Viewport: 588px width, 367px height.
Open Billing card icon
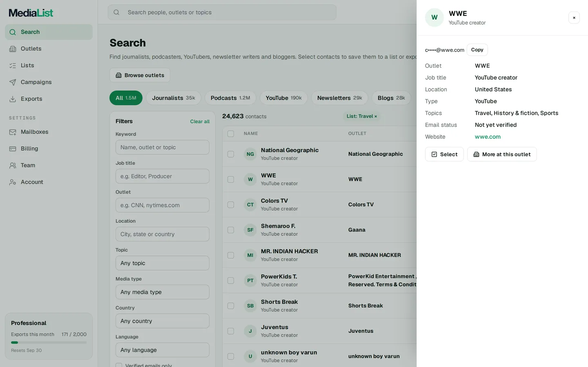[x=13, y=148]
